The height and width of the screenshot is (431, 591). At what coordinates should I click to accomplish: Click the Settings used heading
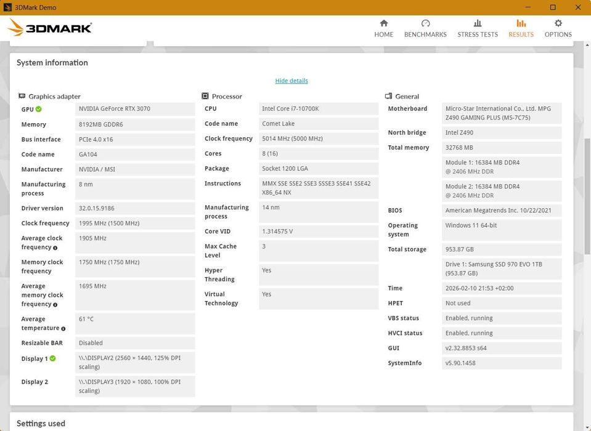click(41, 424)
